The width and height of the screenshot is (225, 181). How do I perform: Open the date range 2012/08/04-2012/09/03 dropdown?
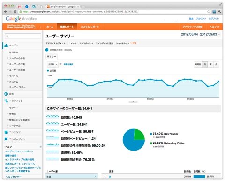click(201, 34)
